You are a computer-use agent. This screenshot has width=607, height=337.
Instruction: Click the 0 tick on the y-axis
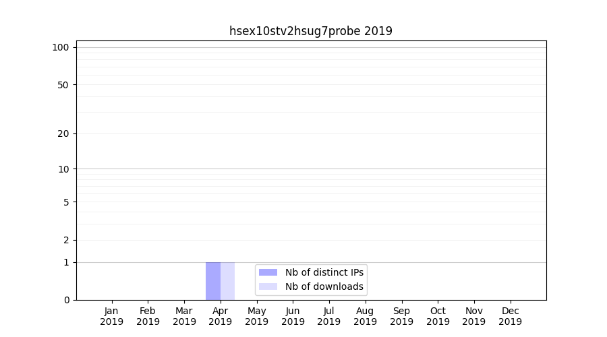tap(66, 300)
